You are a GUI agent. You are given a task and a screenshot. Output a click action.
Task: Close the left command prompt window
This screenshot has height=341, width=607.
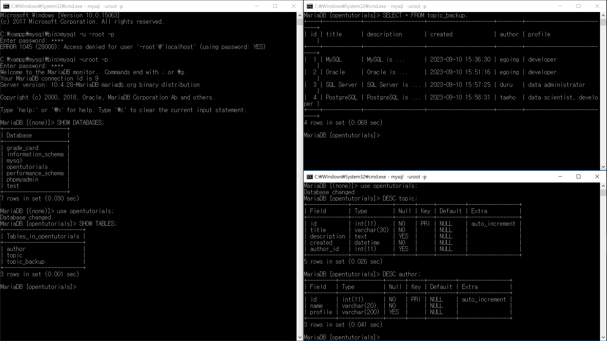click(294, 6)
